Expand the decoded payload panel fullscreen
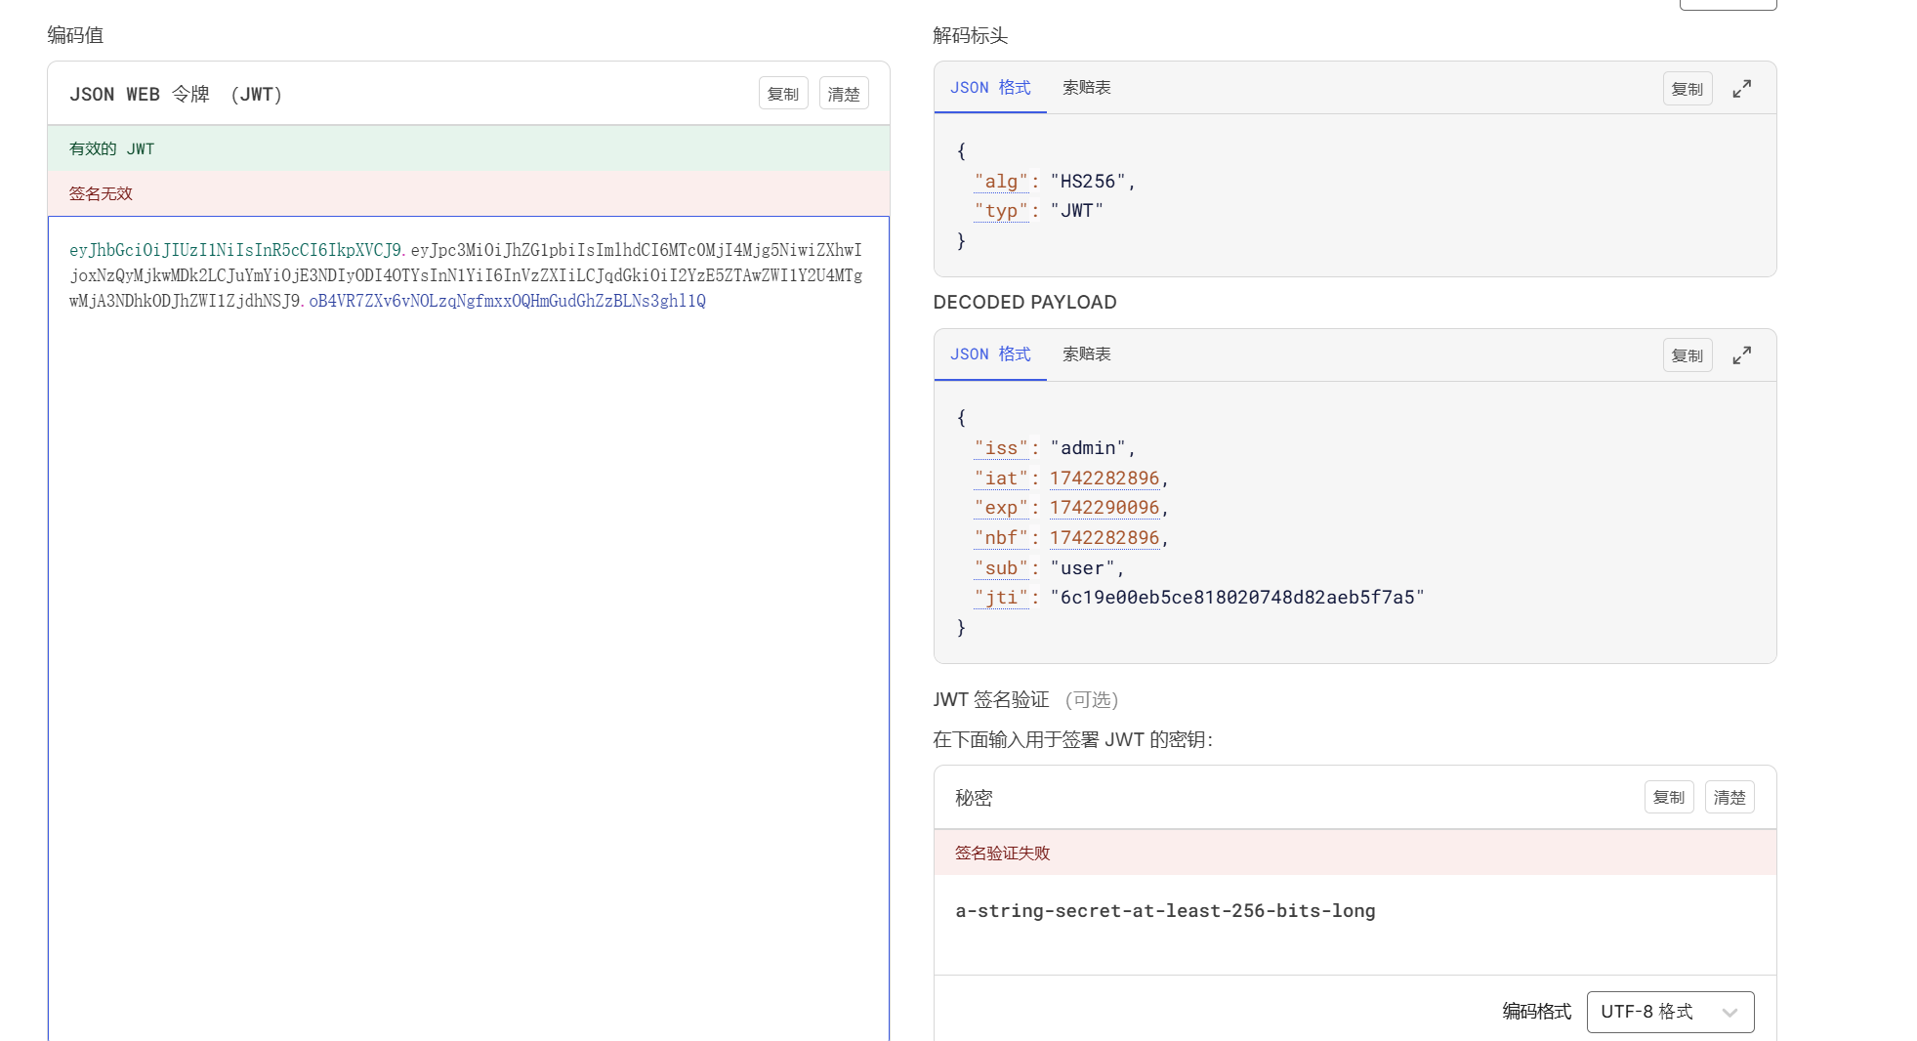 pos(1741,355)
